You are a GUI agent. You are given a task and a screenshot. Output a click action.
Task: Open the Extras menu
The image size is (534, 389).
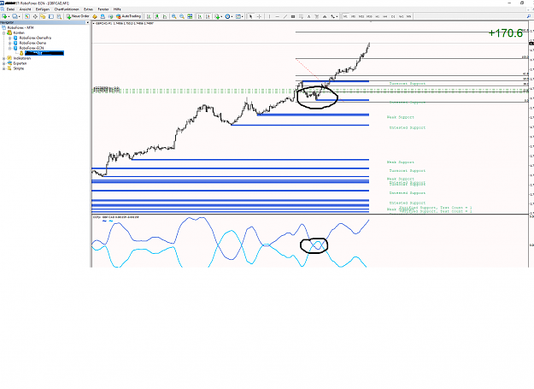coord(88,9)
